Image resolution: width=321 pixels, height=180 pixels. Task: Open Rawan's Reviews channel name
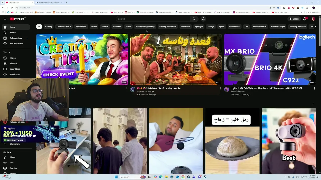tap(238, 91)
